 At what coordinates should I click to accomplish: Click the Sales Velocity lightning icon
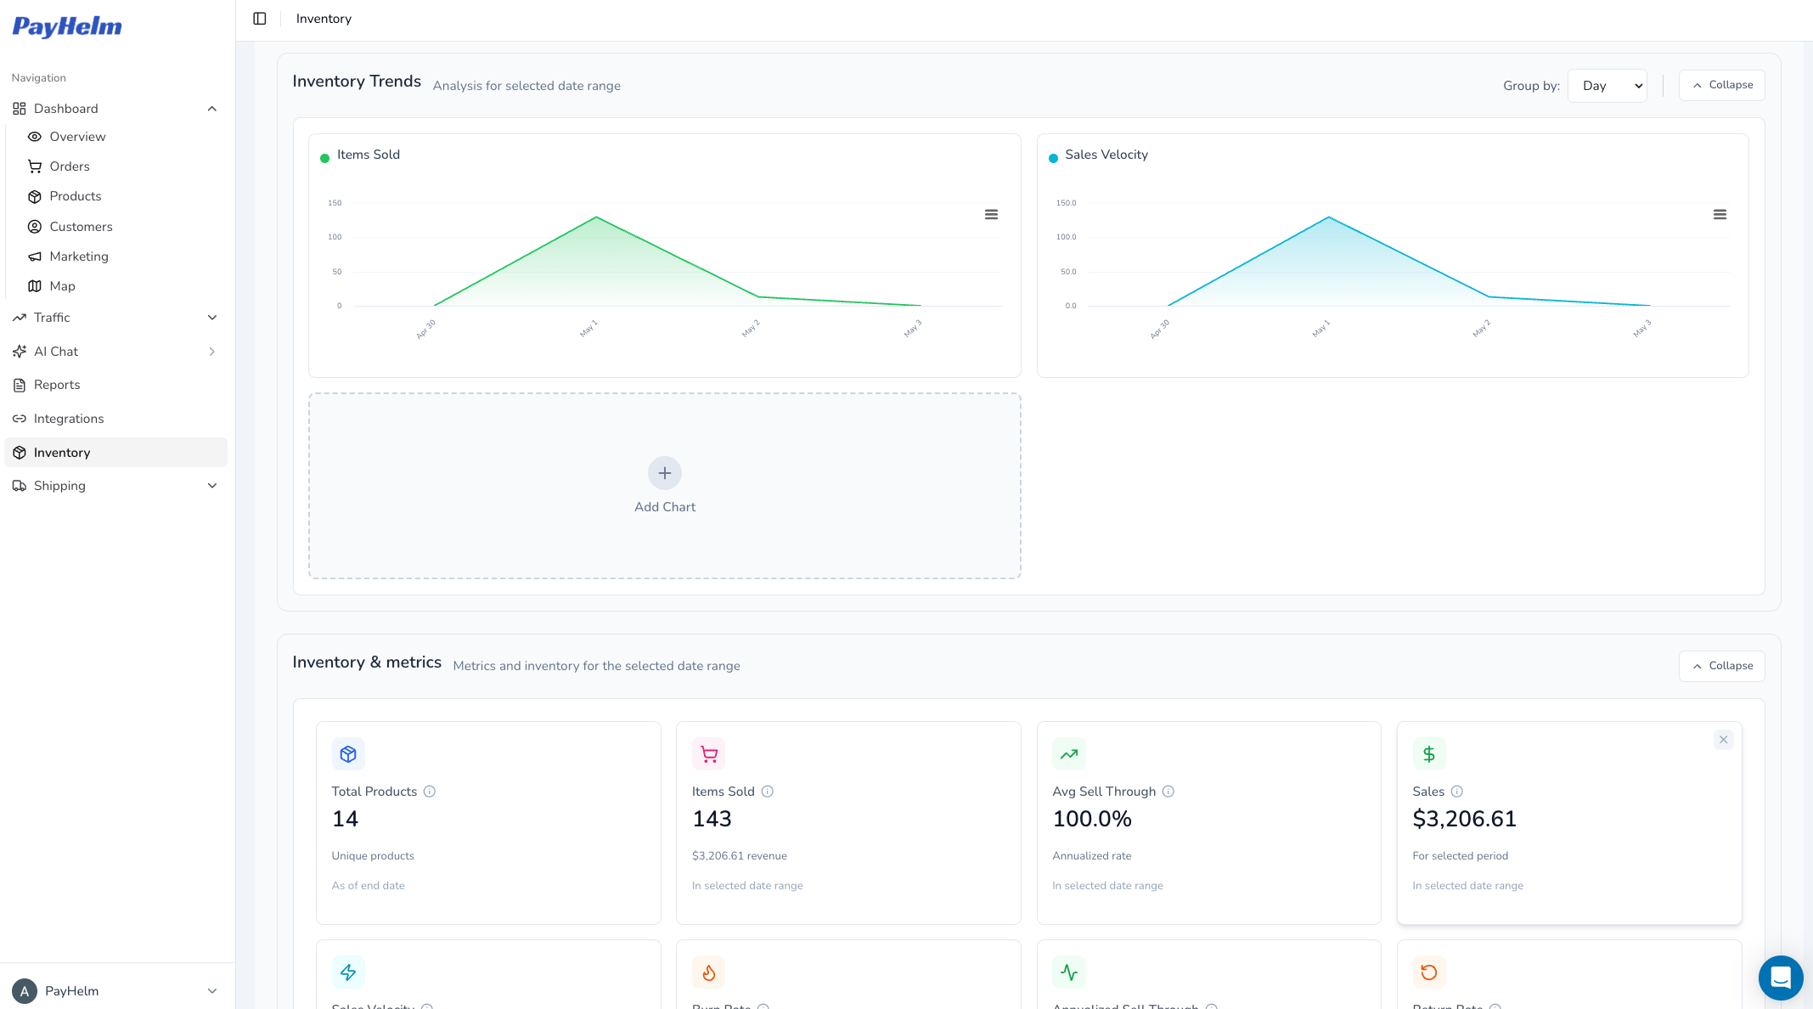click(348, 972)
